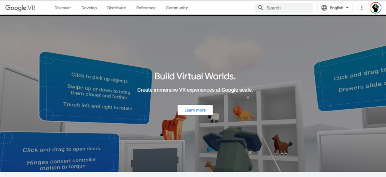Open the Community menu
Screen dimensions: 386x177
pyautogui.click(x=177, y=8)
